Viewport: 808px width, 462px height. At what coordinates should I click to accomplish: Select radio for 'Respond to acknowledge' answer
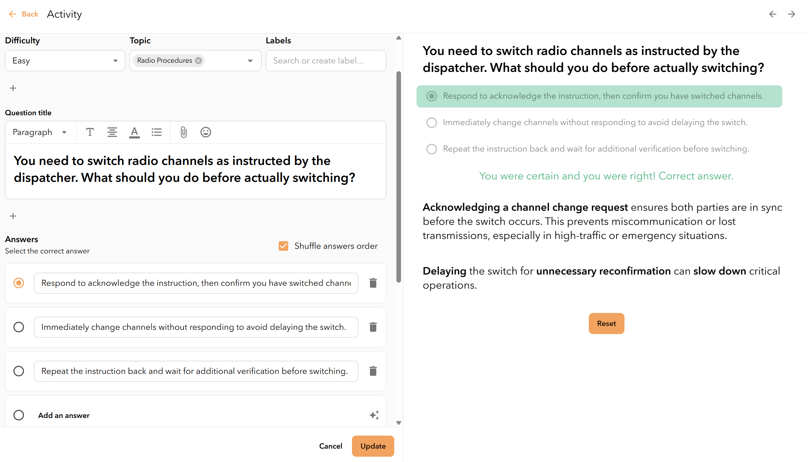19,283
